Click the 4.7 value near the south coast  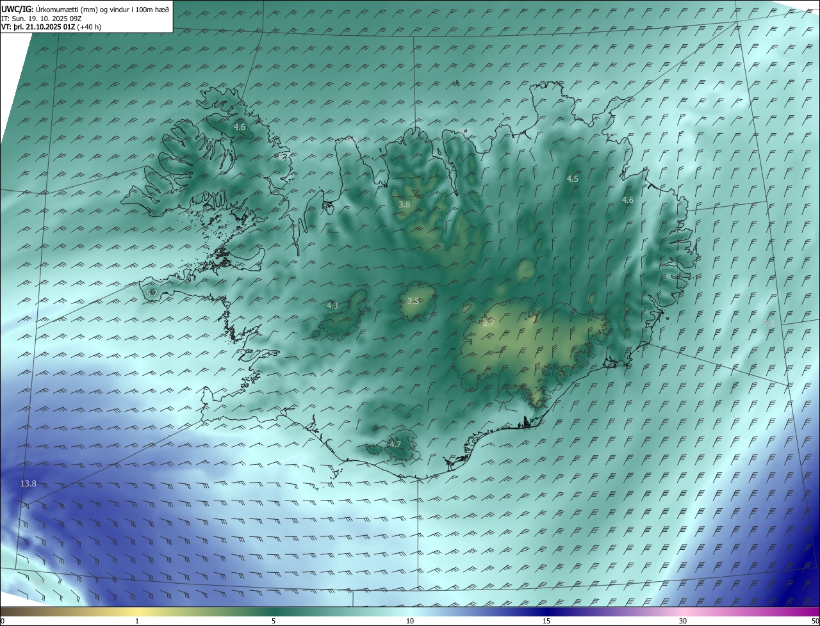pyautogui.click(x=395, y=444)
